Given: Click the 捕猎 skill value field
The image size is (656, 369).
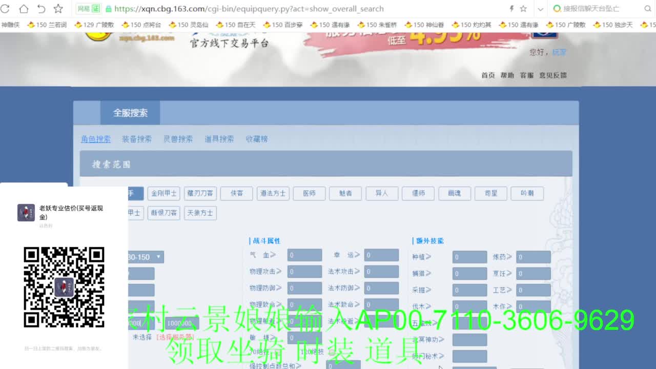Looking at the screenshot, I should [x=470, y=274].
